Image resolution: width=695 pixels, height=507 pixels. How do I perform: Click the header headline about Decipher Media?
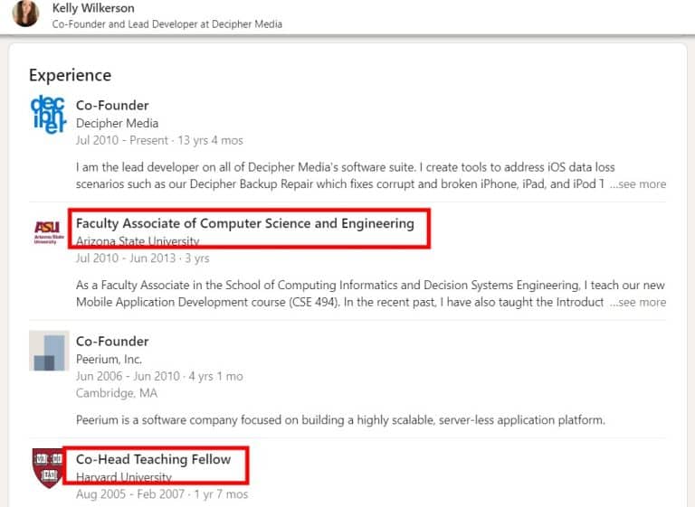click(167, 24)
